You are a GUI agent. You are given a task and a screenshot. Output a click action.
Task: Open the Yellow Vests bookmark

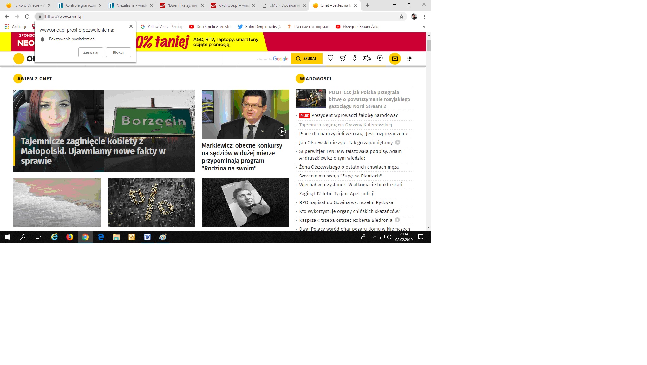pos(161,27)
